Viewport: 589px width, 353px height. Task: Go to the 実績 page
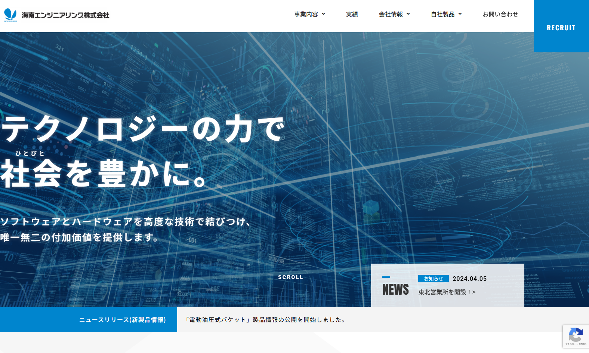(x=352, y=14)
